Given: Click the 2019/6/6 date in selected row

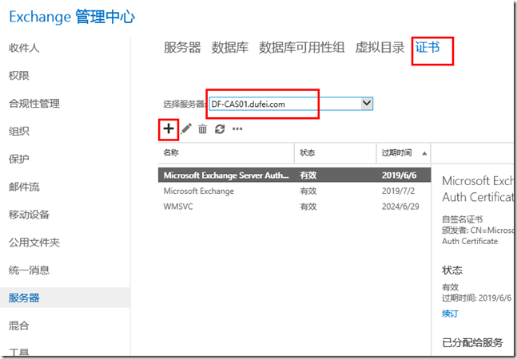Looking at the screenshot, I should [400, 175].
